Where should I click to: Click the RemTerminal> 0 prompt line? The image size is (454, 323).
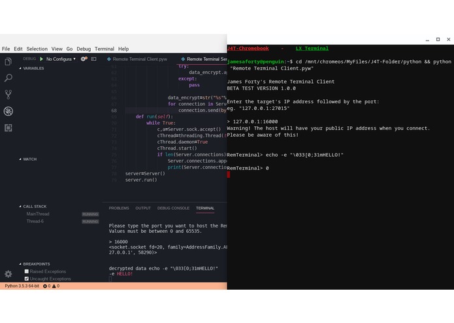(x=248, y=168)
